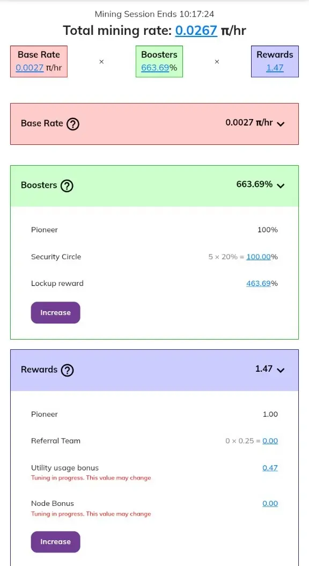Collapse the Rewards section
This screenshot has height=566, width=309.
pyautogui.click(x=281, y=369)
